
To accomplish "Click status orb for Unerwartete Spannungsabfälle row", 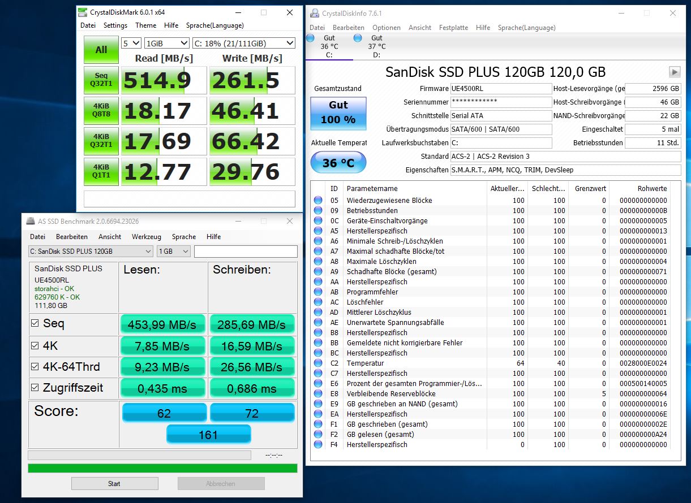I will point(317,322).
